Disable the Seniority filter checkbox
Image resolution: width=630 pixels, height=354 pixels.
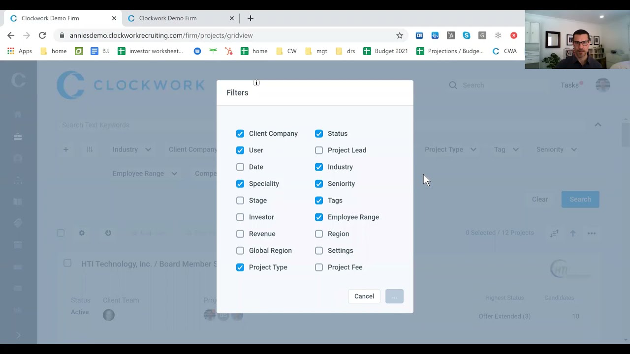coord(319,184)
